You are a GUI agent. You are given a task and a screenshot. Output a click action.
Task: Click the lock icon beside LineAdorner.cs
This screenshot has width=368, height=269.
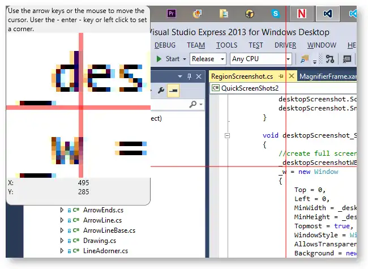tap(69, 251)
